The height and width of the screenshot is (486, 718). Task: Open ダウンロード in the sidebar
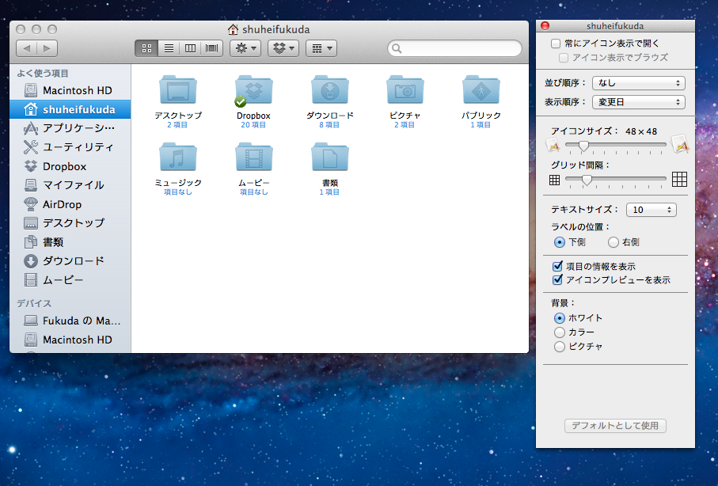pyautogui.click(x=70, y=261)
